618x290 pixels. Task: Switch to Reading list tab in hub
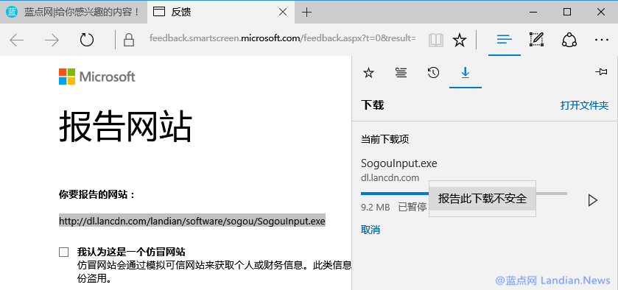[x=401, y=72]
